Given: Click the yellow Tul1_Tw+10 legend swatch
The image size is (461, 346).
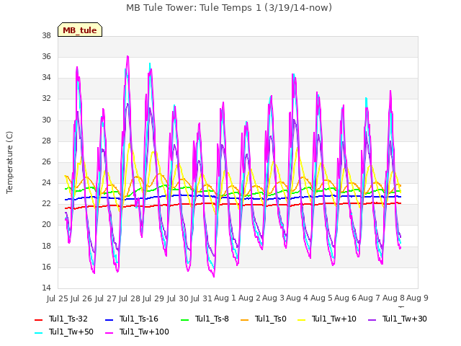Looking at the screenshot, I should [302, 320].
